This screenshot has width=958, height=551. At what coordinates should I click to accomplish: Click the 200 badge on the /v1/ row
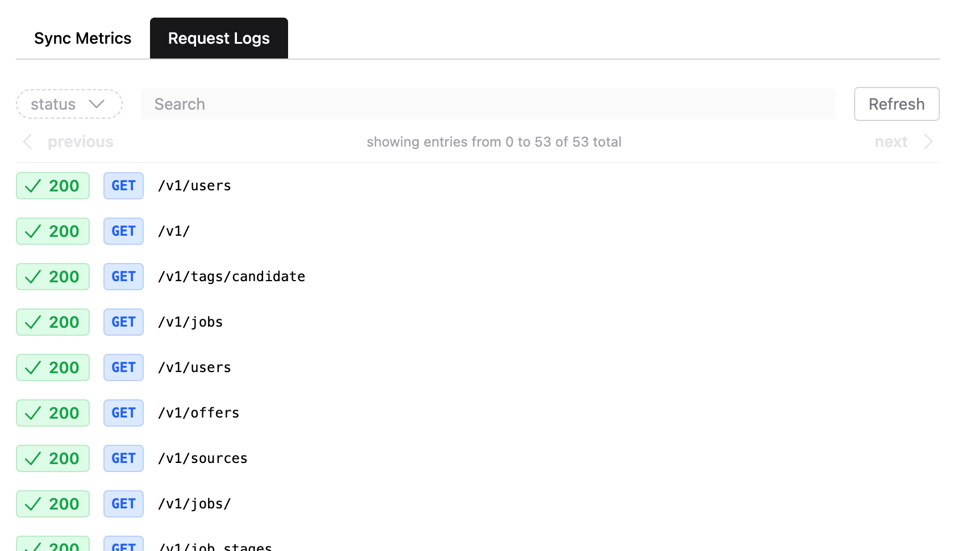(x=53, y=231)
